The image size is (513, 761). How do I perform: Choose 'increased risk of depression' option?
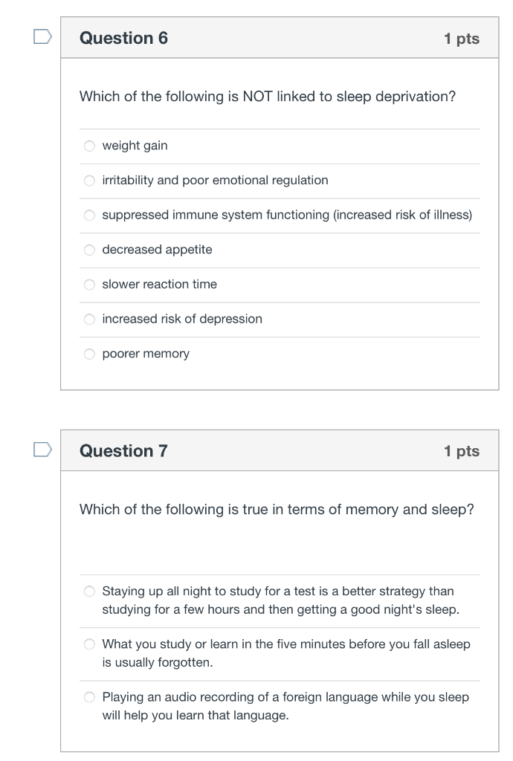(89, 320)
